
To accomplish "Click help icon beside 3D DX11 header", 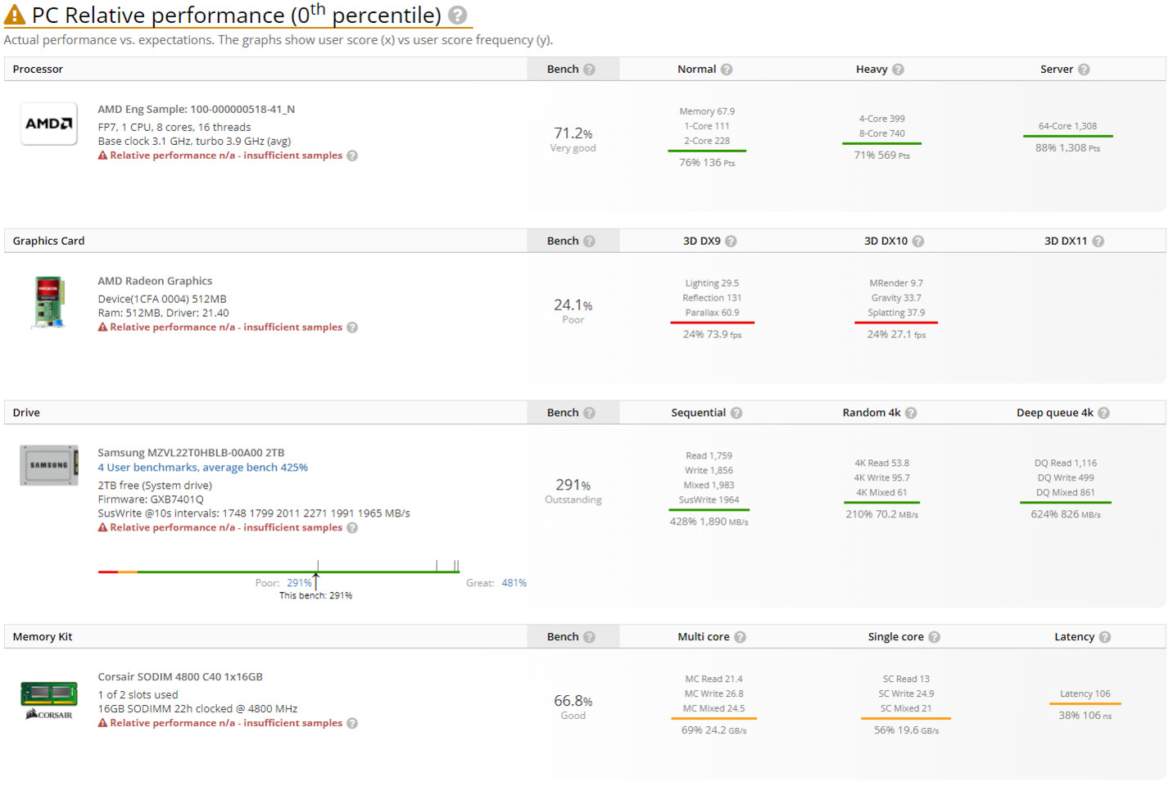I will (1098, 242).
